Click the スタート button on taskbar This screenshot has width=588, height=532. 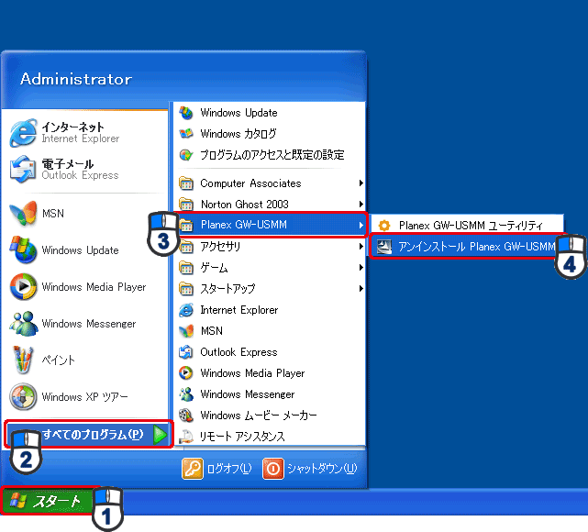47,501
